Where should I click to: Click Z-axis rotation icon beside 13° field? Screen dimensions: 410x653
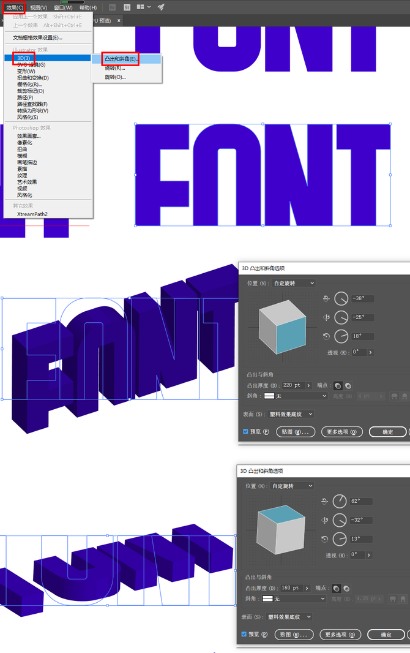coord(325,539)
